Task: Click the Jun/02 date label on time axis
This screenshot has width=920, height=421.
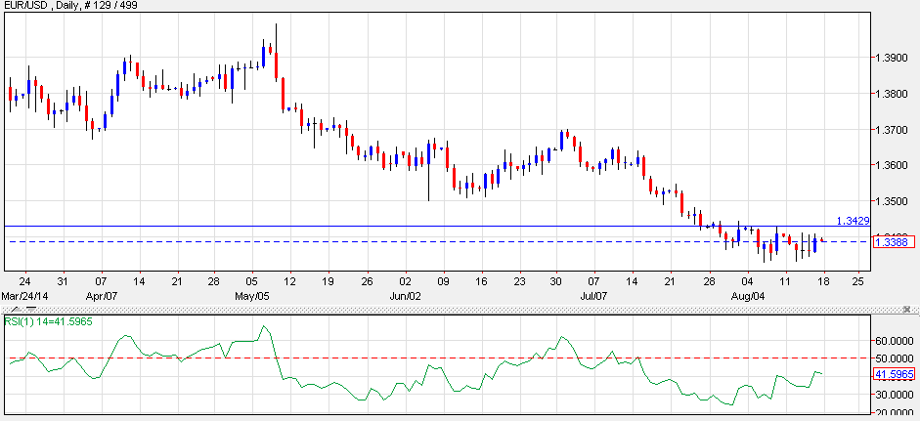Action: [x=405, y=294]
